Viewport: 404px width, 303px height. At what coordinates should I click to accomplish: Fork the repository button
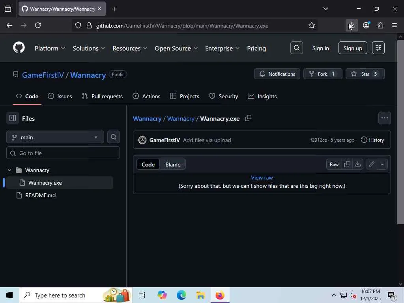click(323, 74)
